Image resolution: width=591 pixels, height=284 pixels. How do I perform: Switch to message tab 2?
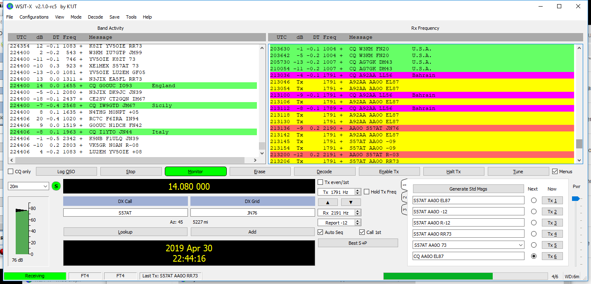tap(404, 198)
